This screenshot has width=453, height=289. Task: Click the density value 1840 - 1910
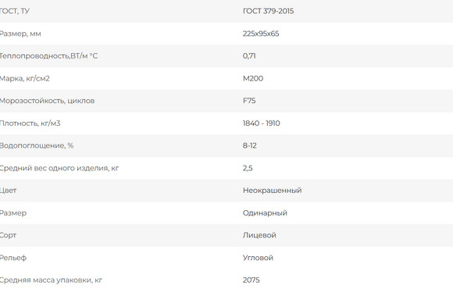[x=261, y=123]
